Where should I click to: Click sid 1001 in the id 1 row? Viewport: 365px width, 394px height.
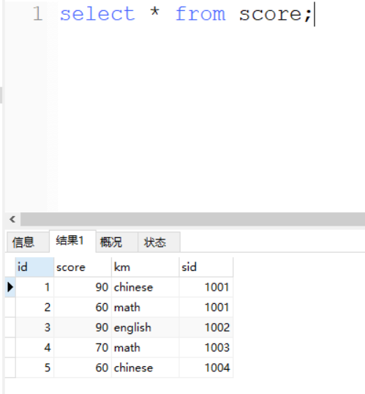(206, 287)
